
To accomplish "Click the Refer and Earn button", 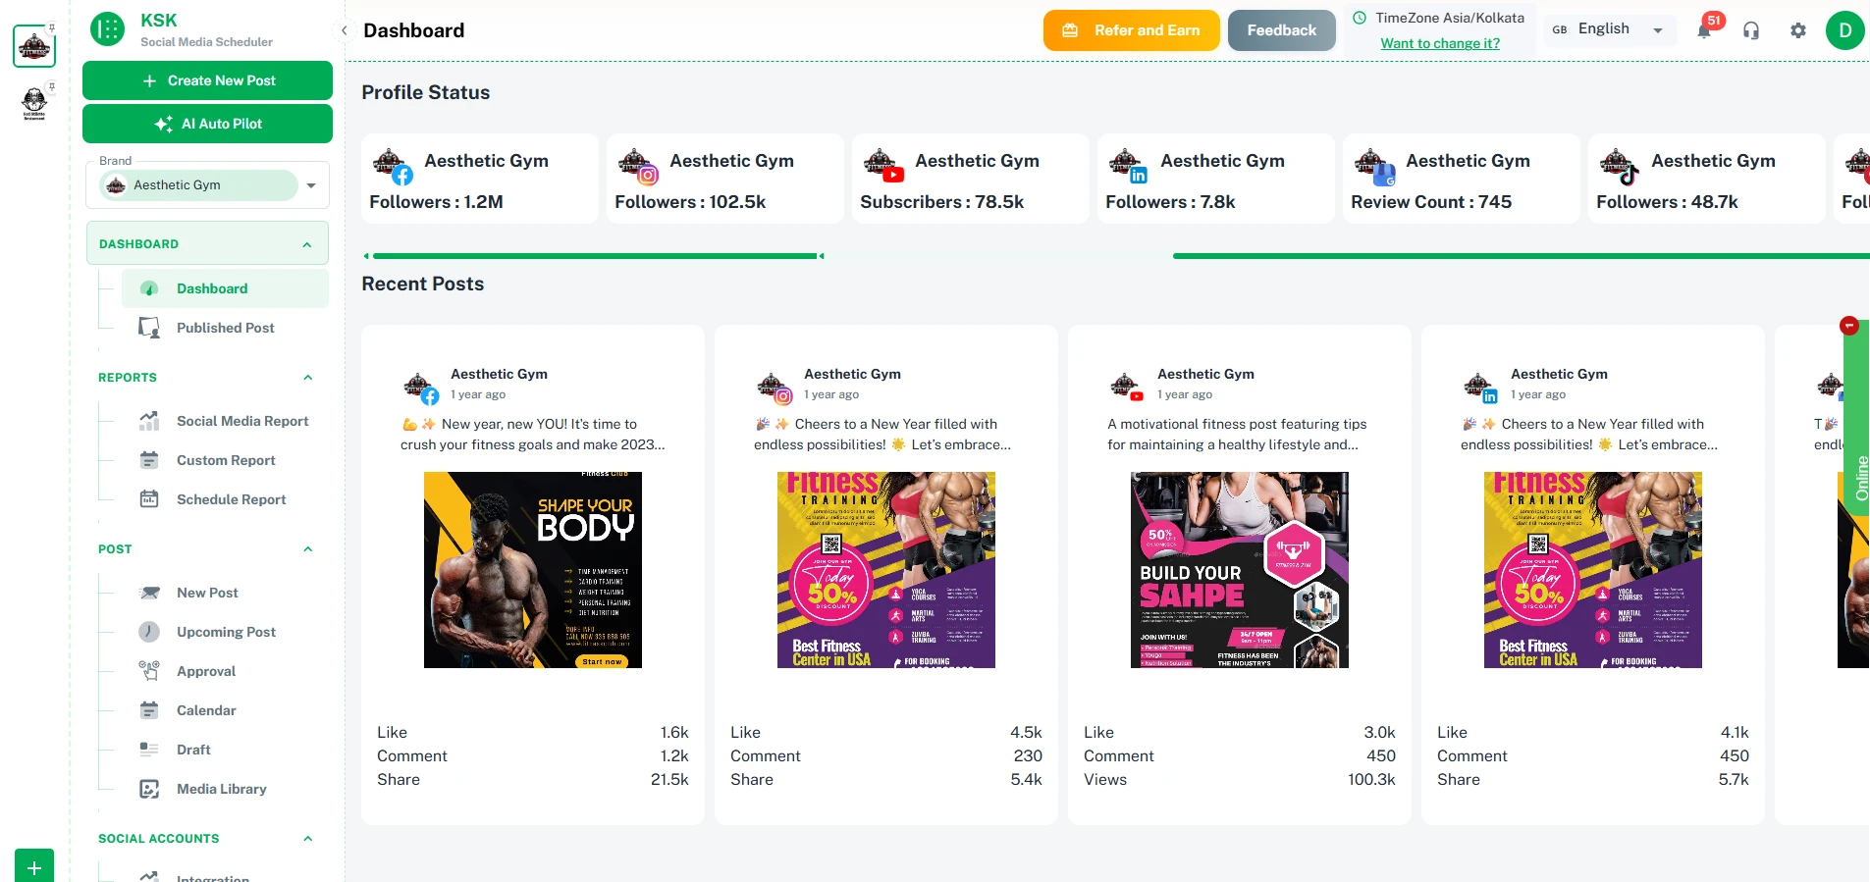I will (1131, 30).
